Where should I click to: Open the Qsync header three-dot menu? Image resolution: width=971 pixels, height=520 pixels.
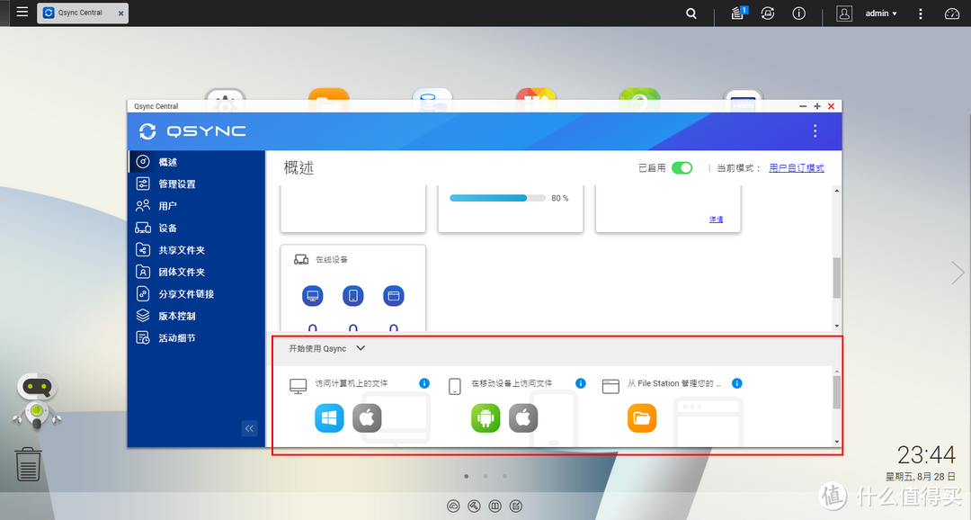[x=815, y=130]
